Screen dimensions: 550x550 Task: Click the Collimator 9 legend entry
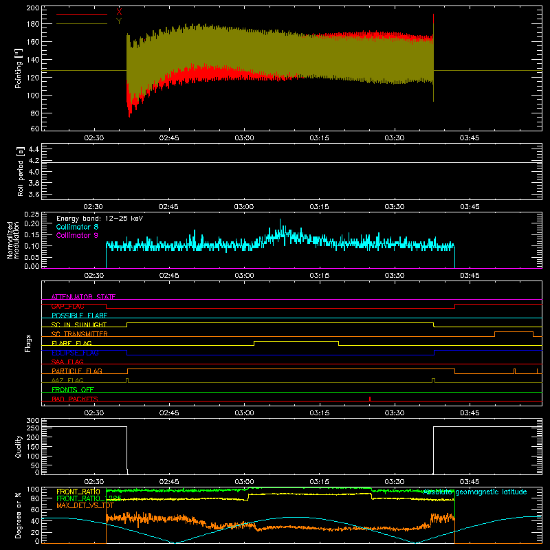(77, 235)
